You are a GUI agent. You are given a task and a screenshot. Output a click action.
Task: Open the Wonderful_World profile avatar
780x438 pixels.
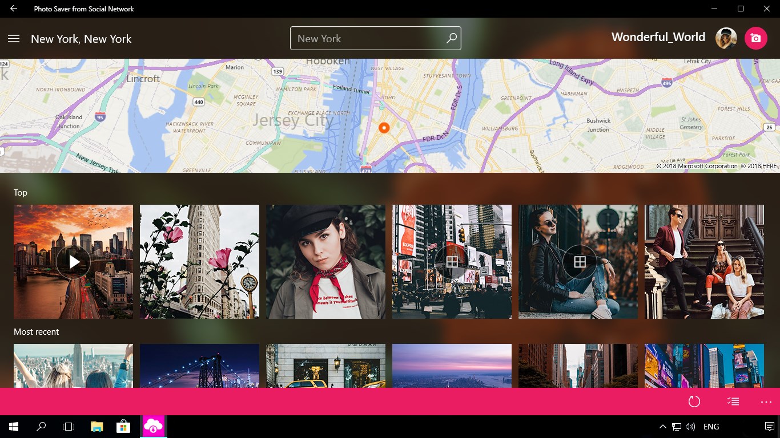click(x=726, y=37)
